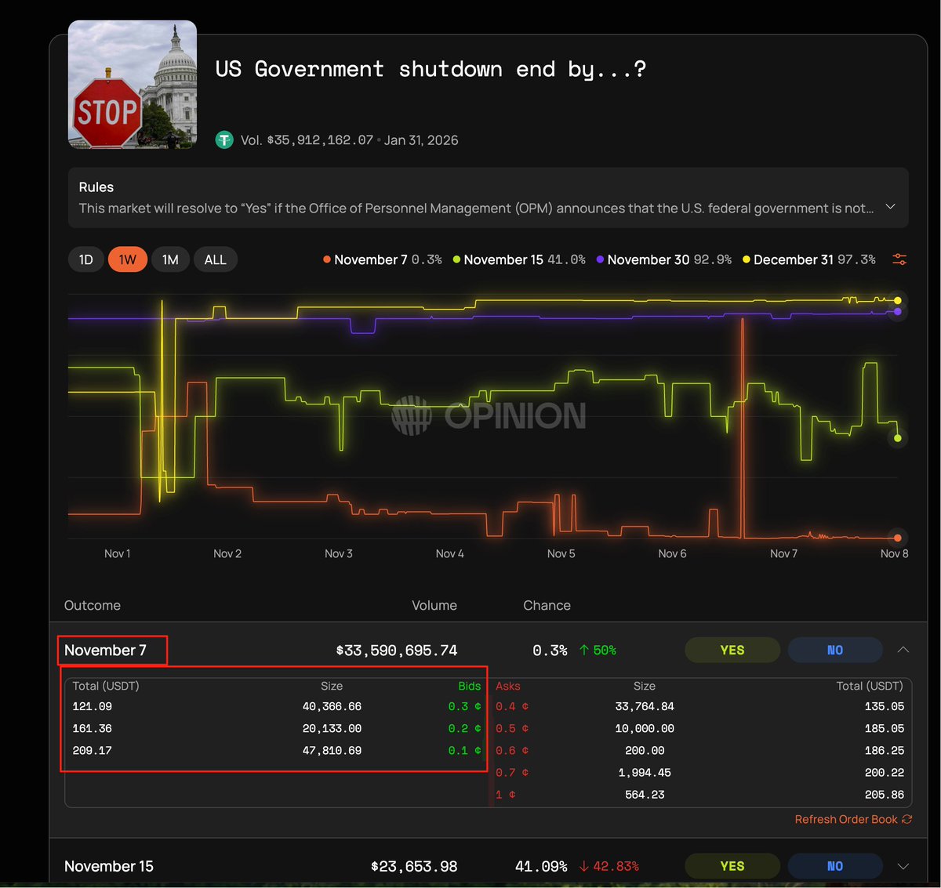This screenshot has width=941, height=888.
Task: Open the STOP sign market thumbnail
Action: 133,85
